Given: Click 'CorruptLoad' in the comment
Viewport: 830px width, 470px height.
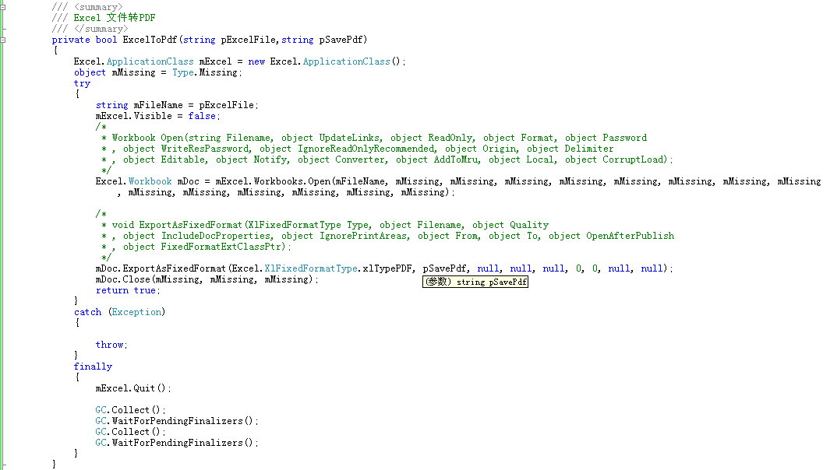Looking at the screenshot, I should (633, 160).
